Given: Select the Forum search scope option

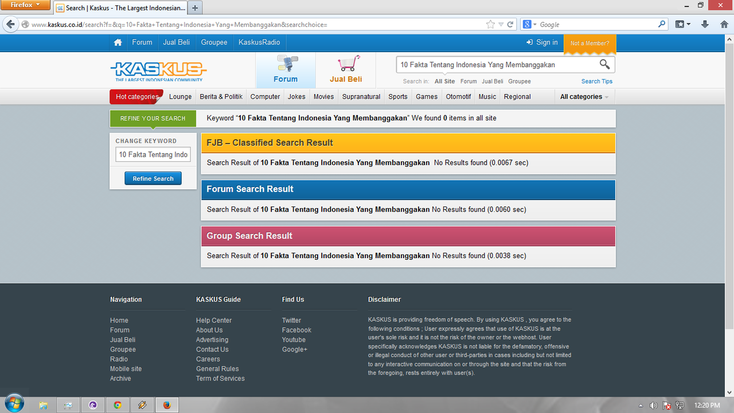Looking at the screenshot, I should click(468, 81).
